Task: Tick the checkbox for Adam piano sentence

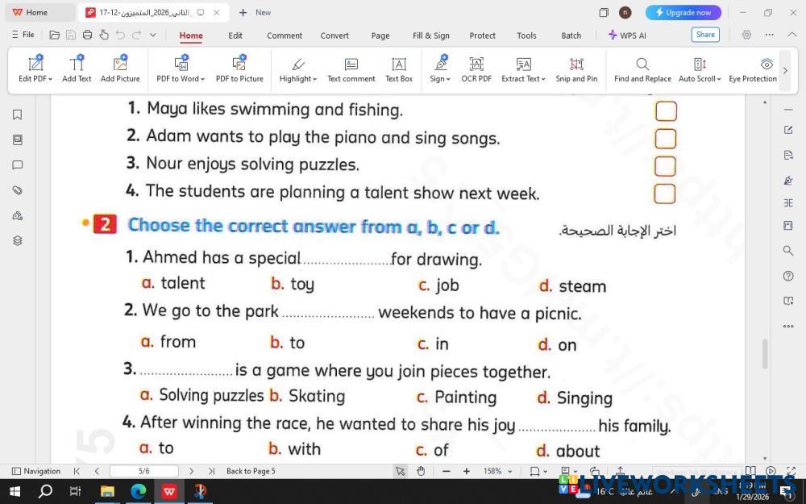Action: point(666,139)
